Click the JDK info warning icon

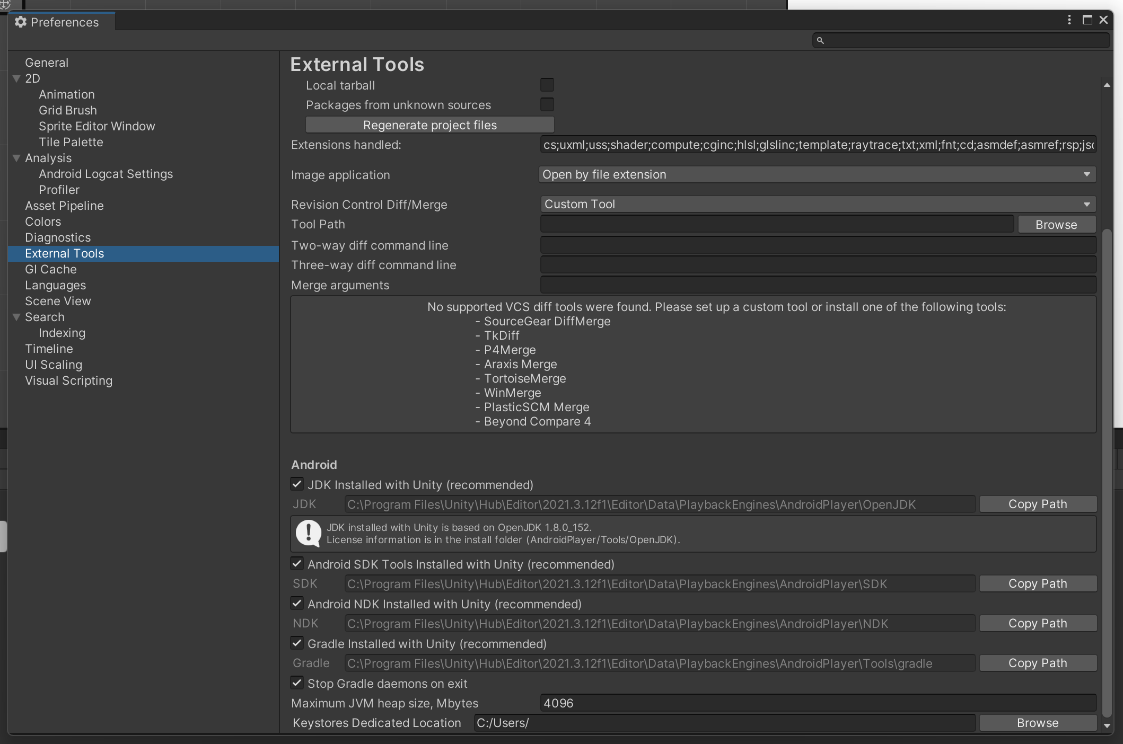click(308, 533)
